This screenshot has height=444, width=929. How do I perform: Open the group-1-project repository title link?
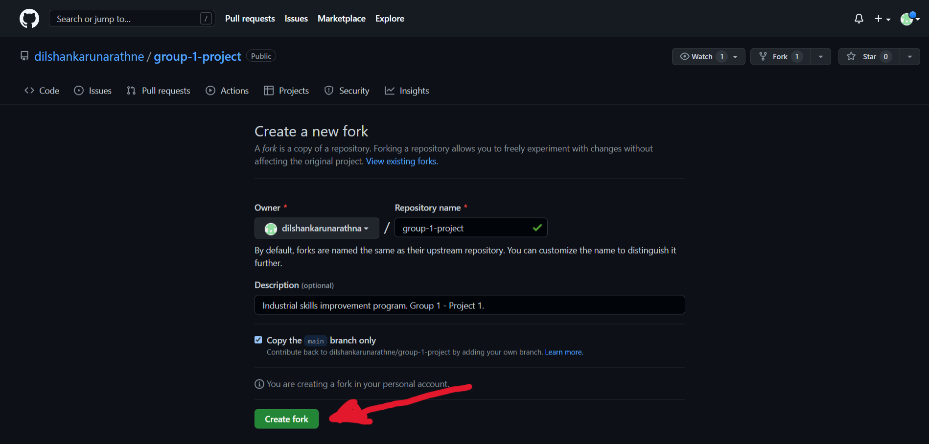click(x=197, y=56)
